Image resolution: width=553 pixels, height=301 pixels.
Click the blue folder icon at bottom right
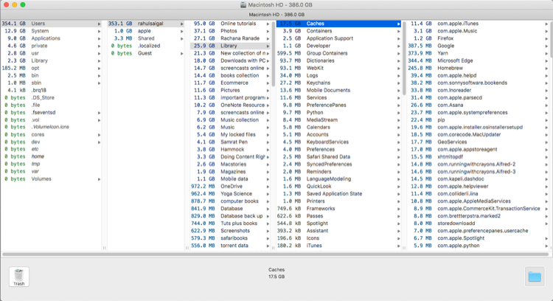click(x=535, y=277)
